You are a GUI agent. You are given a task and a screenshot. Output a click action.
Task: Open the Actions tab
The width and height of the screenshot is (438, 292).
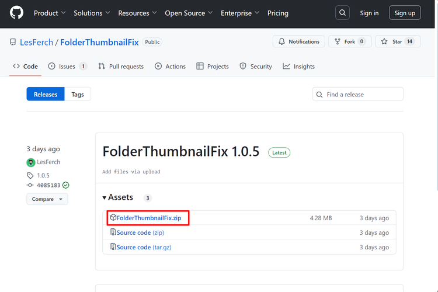170,67
